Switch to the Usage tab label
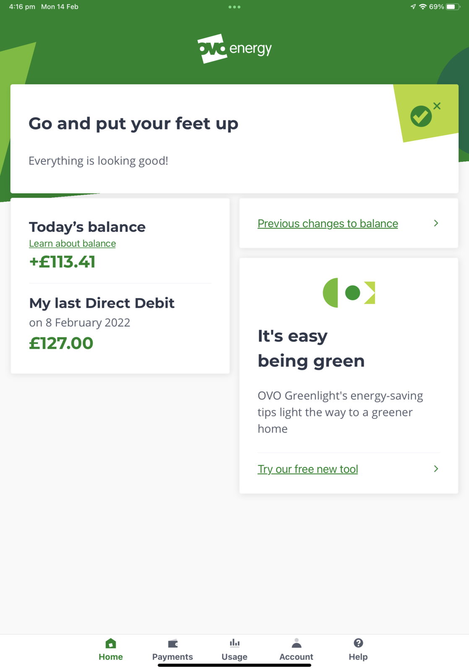 [234, 657]
